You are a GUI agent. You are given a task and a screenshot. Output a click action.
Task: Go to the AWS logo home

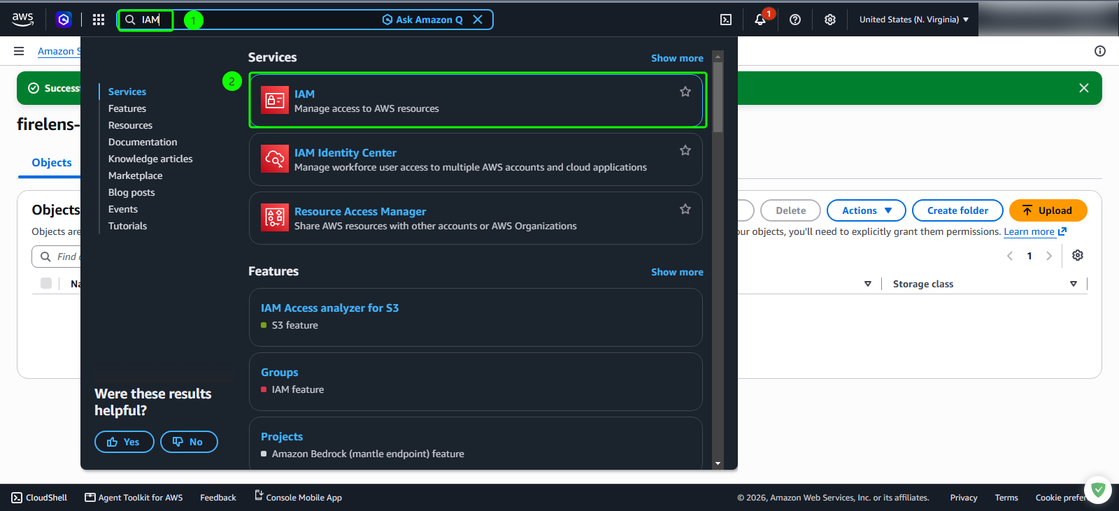coord(23,20)
